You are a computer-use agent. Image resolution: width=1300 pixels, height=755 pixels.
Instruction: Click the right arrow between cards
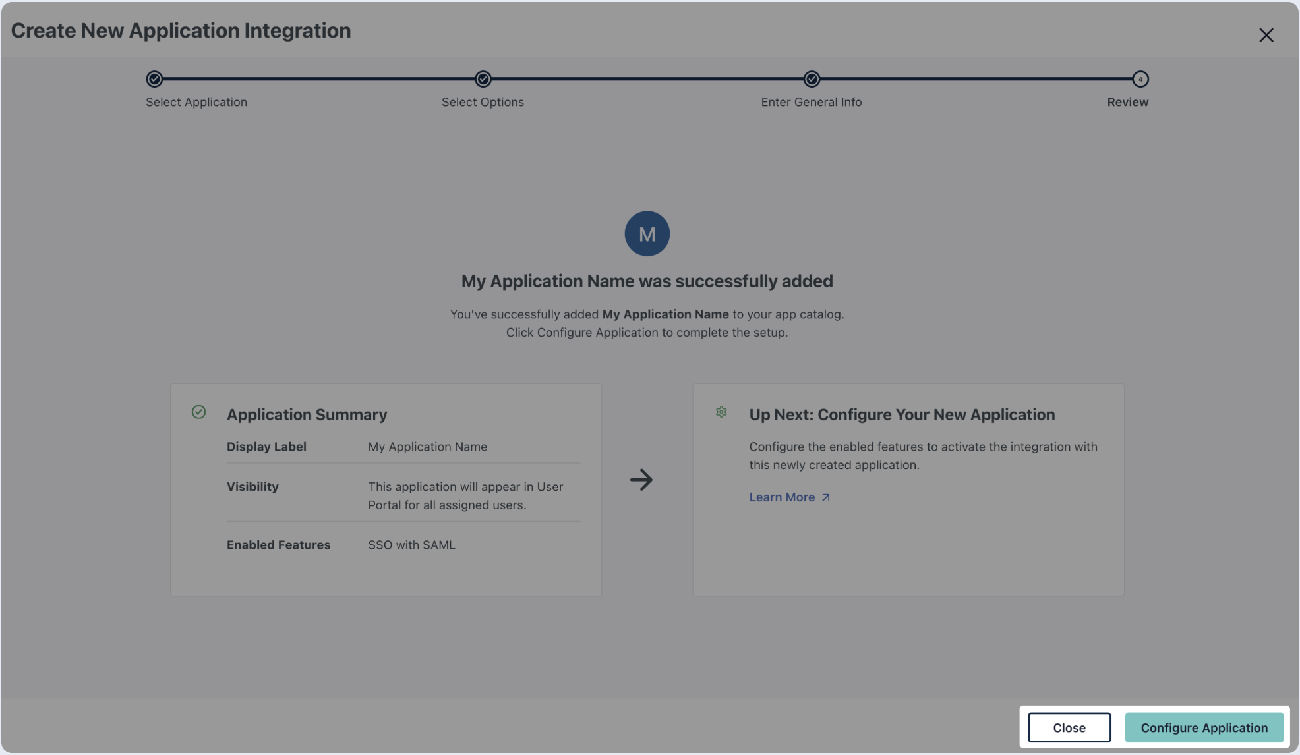(641, 480)
